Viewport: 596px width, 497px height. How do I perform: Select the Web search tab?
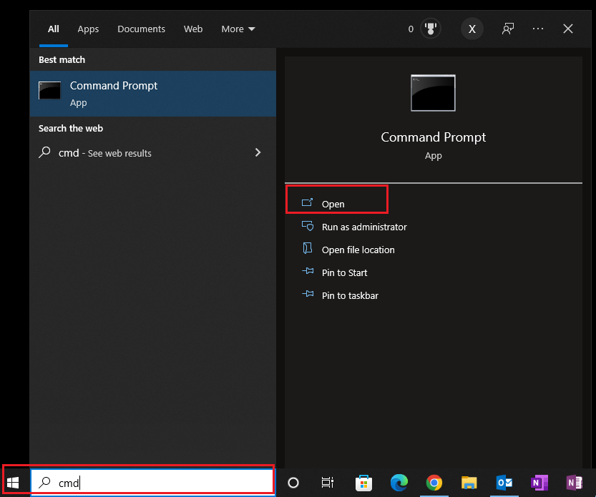click(x=193, y=29)
